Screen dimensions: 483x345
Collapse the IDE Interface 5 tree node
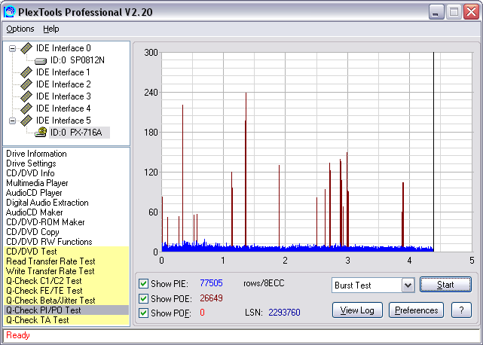click(x=12, y=121)
